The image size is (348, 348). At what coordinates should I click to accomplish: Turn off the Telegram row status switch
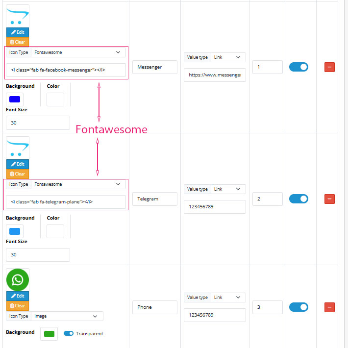click(298, 199)
